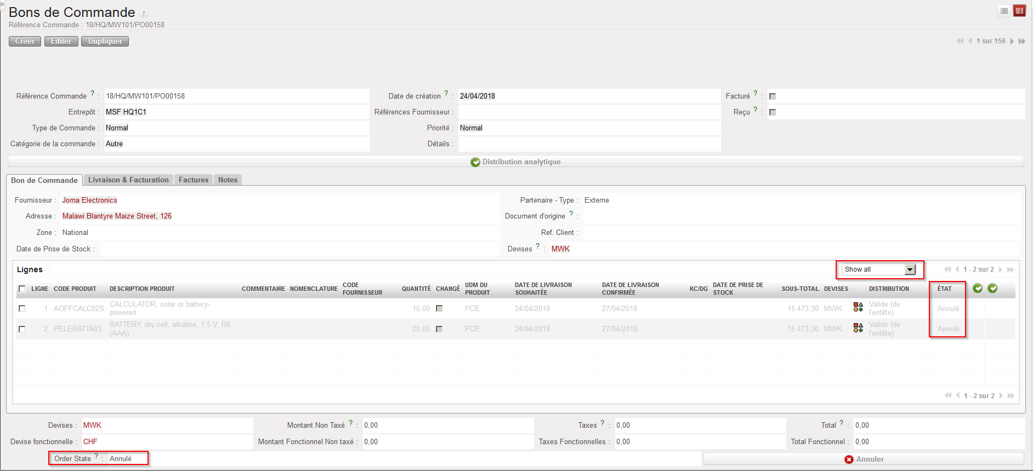The height and width of the screenshot is (471, 1033).
Task: Open distribution icon for BATTERY line
Action: pyautogui.click(x=858, y=328)
